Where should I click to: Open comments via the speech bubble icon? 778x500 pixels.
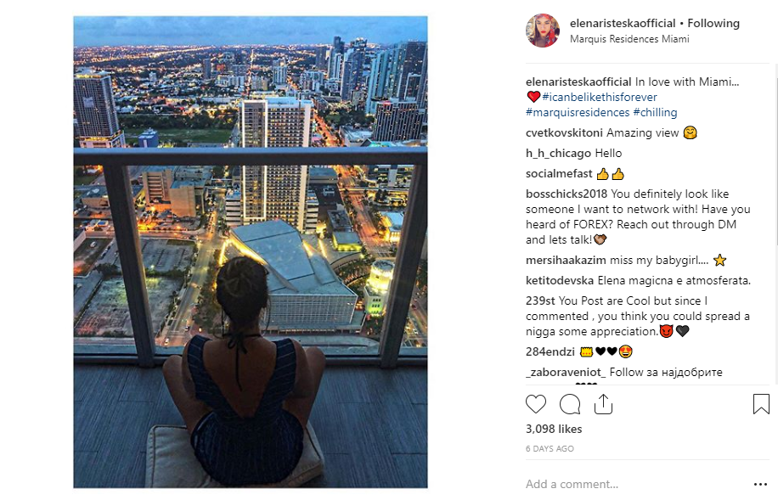[x=570, y=404]
